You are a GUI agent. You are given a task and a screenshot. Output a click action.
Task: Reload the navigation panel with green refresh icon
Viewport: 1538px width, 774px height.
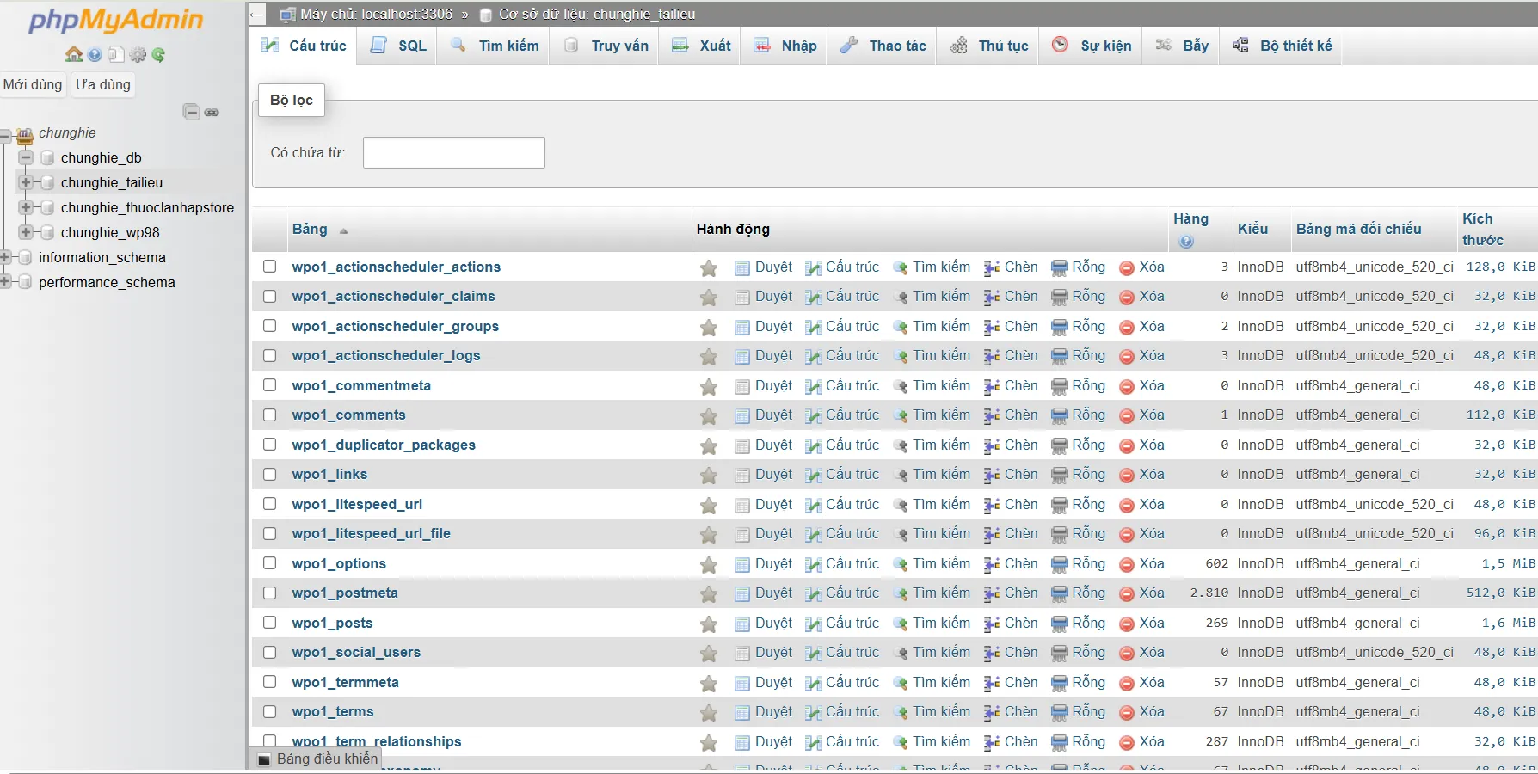click(x=158, y=55)
